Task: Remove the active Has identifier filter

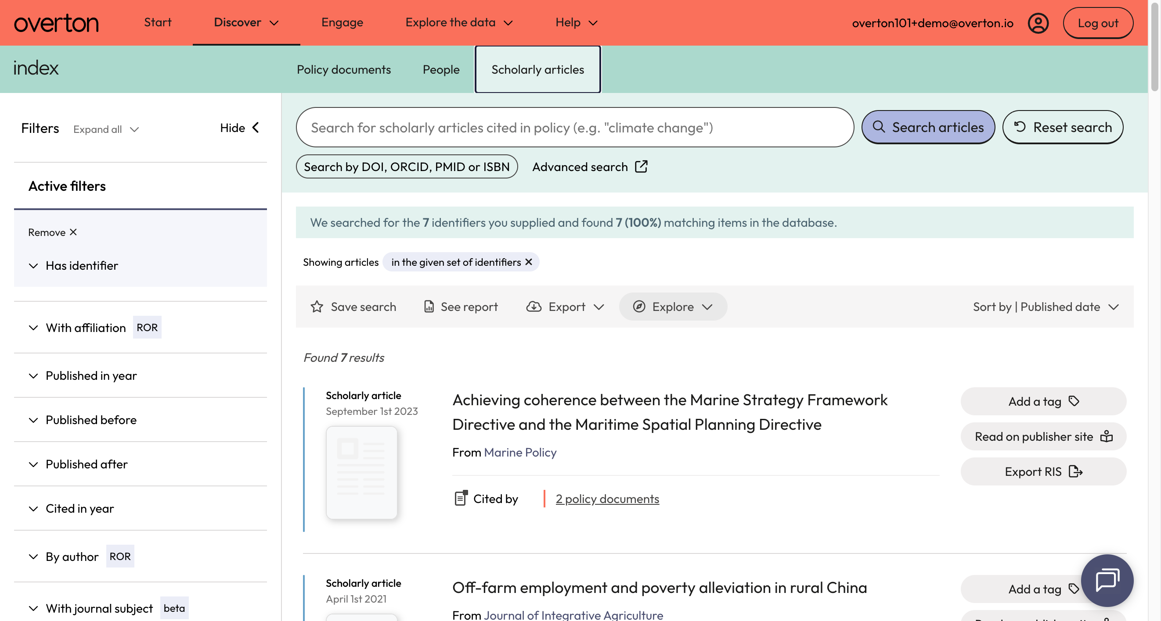Action: 52,232
